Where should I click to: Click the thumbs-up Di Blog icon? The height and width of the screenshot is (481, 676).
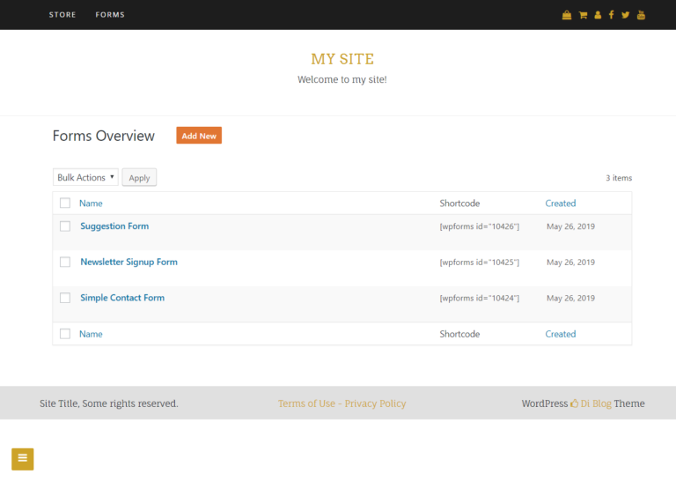pos(575,403)
